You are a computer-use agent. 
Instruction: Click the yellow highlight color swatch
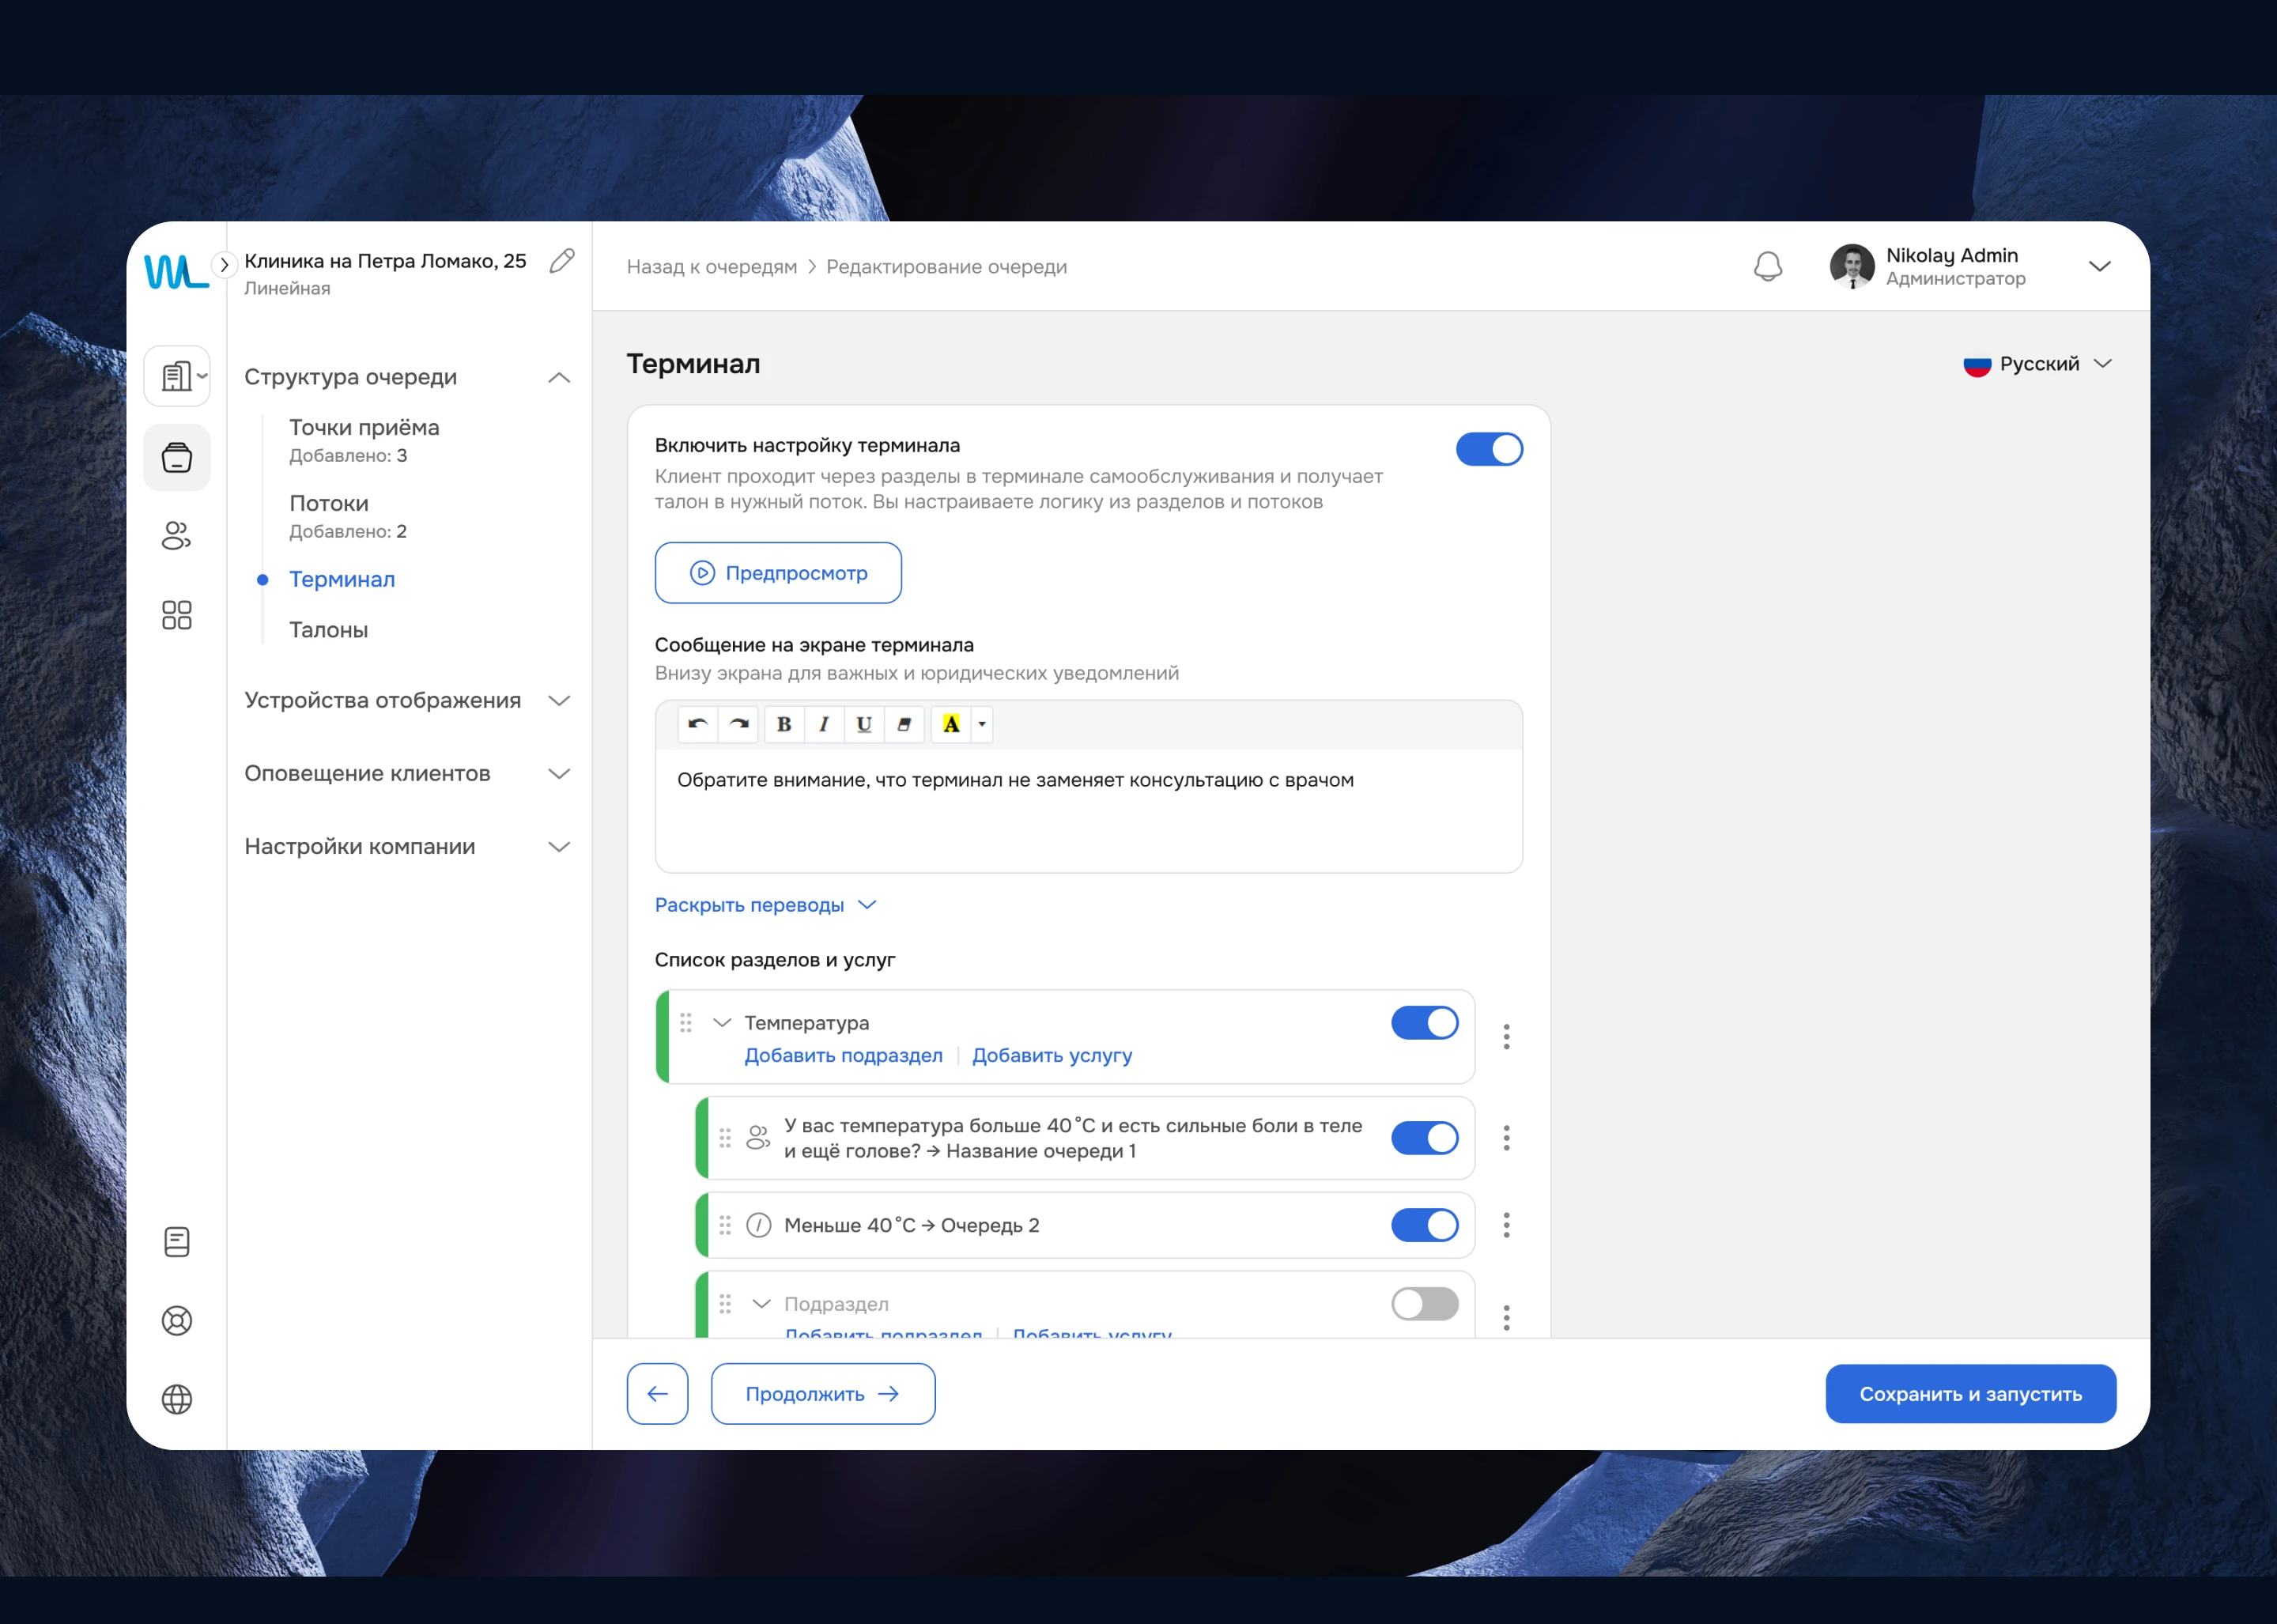pos(951,724)
